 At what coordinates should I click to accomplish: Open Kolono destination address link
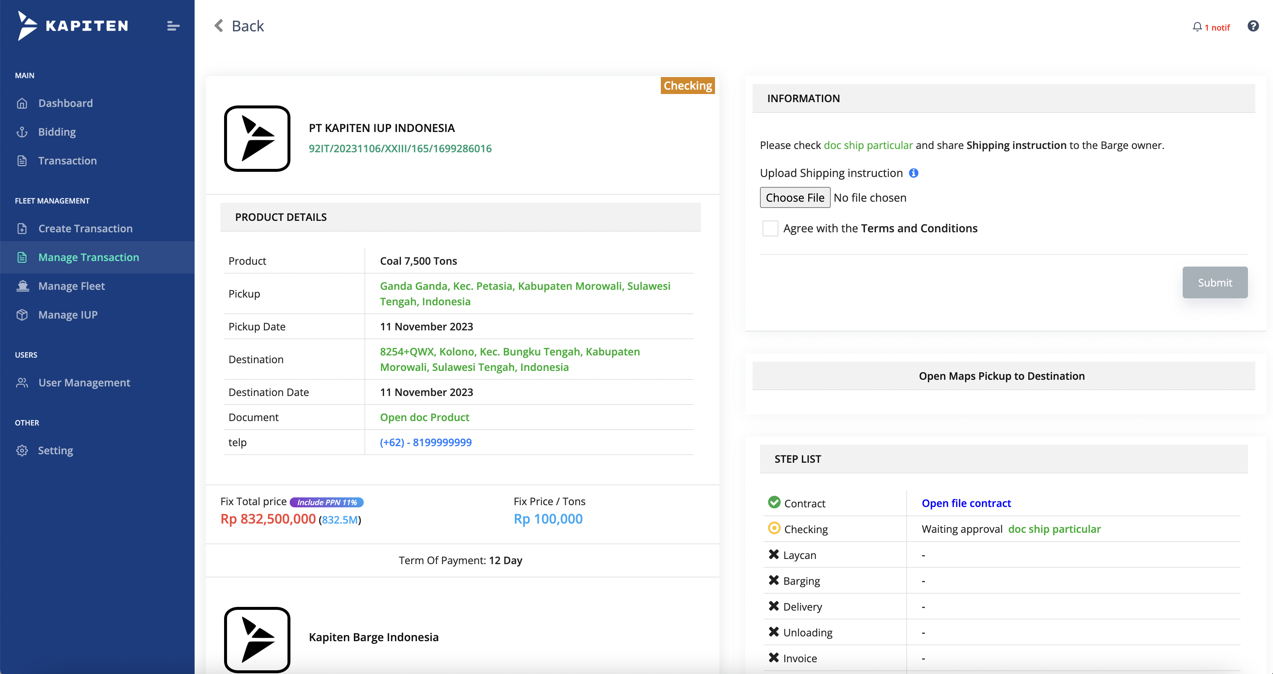coord(509,359)
